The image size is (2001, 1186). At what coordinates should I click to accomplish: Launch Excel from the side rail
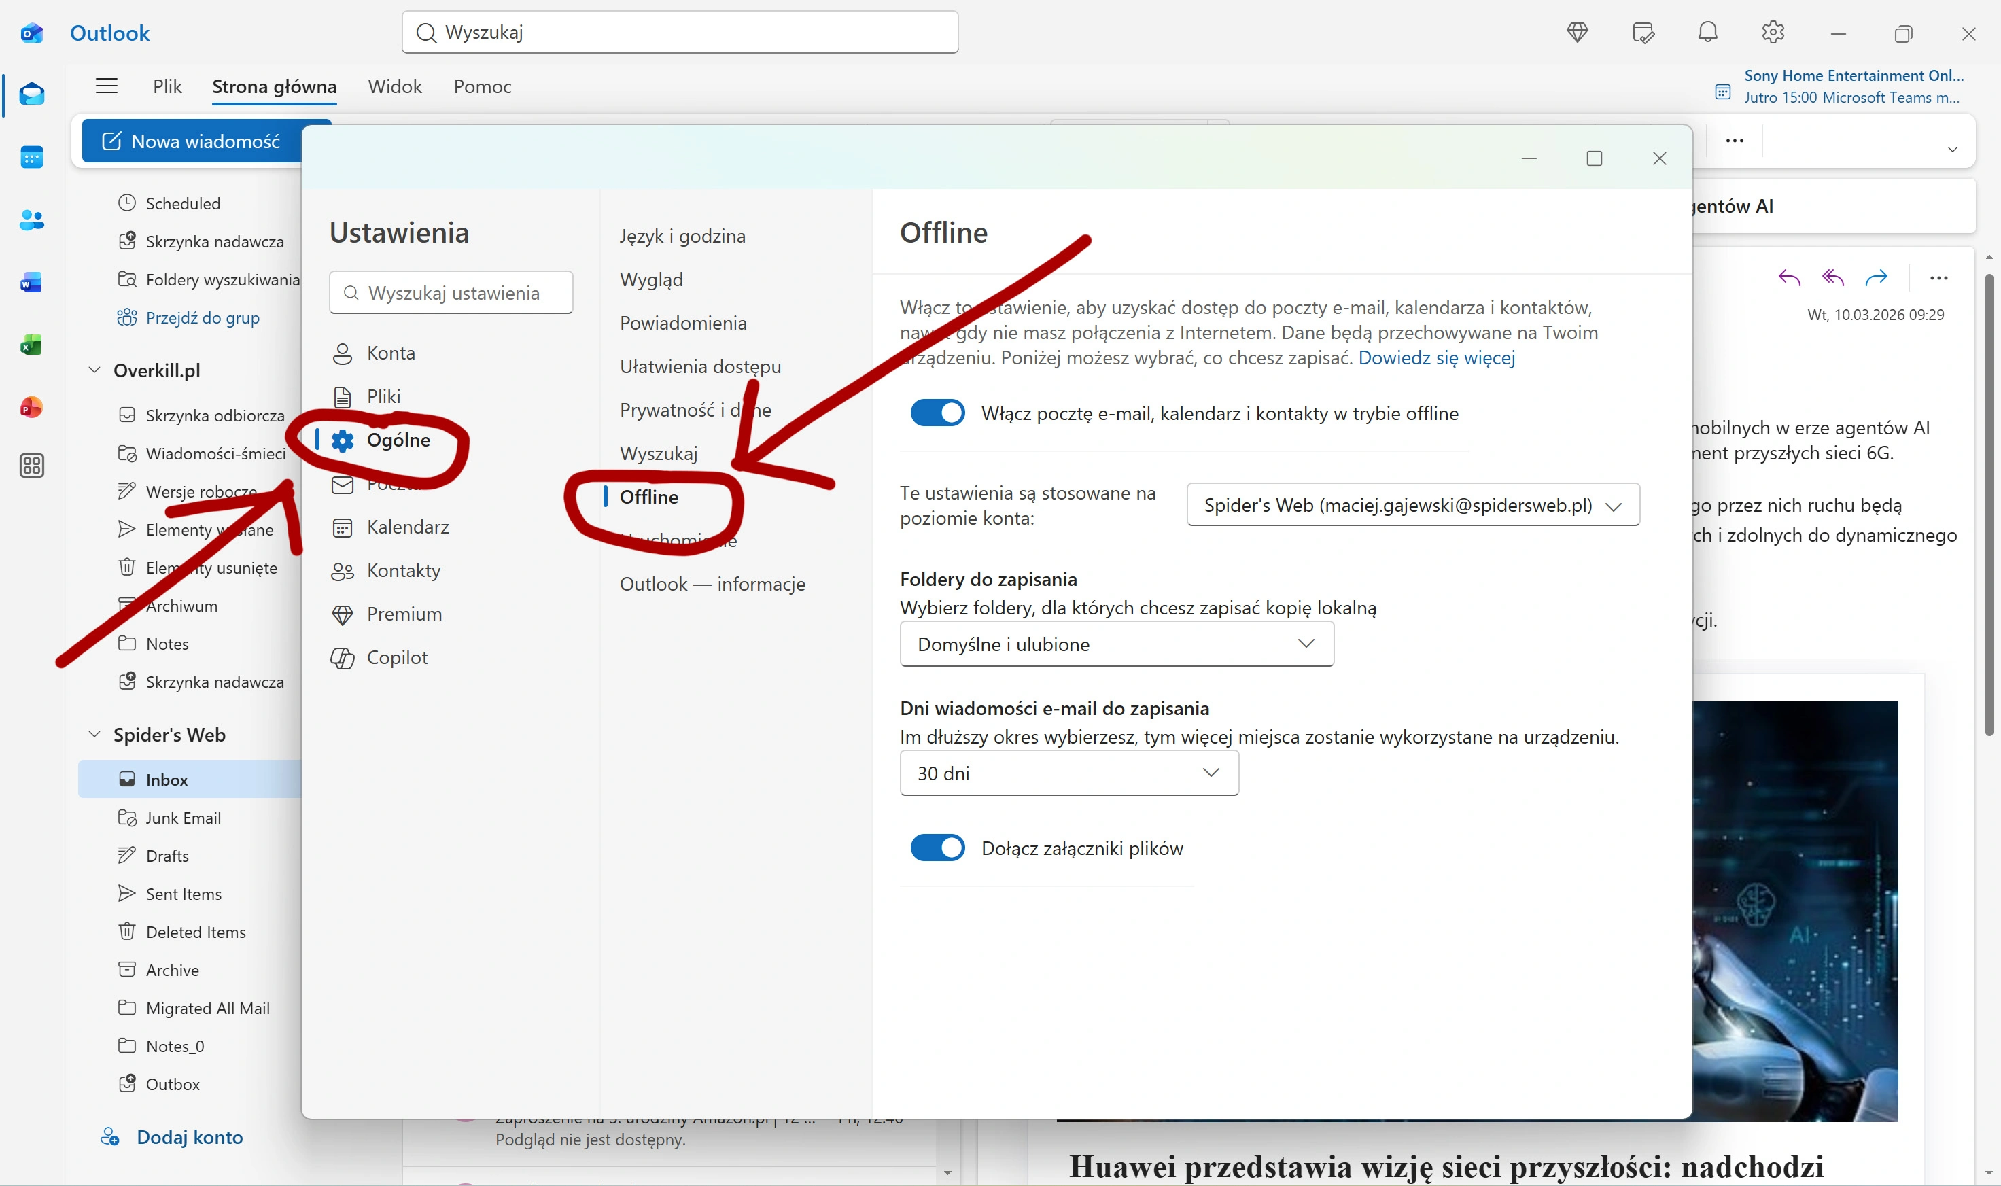click(31, 345)
